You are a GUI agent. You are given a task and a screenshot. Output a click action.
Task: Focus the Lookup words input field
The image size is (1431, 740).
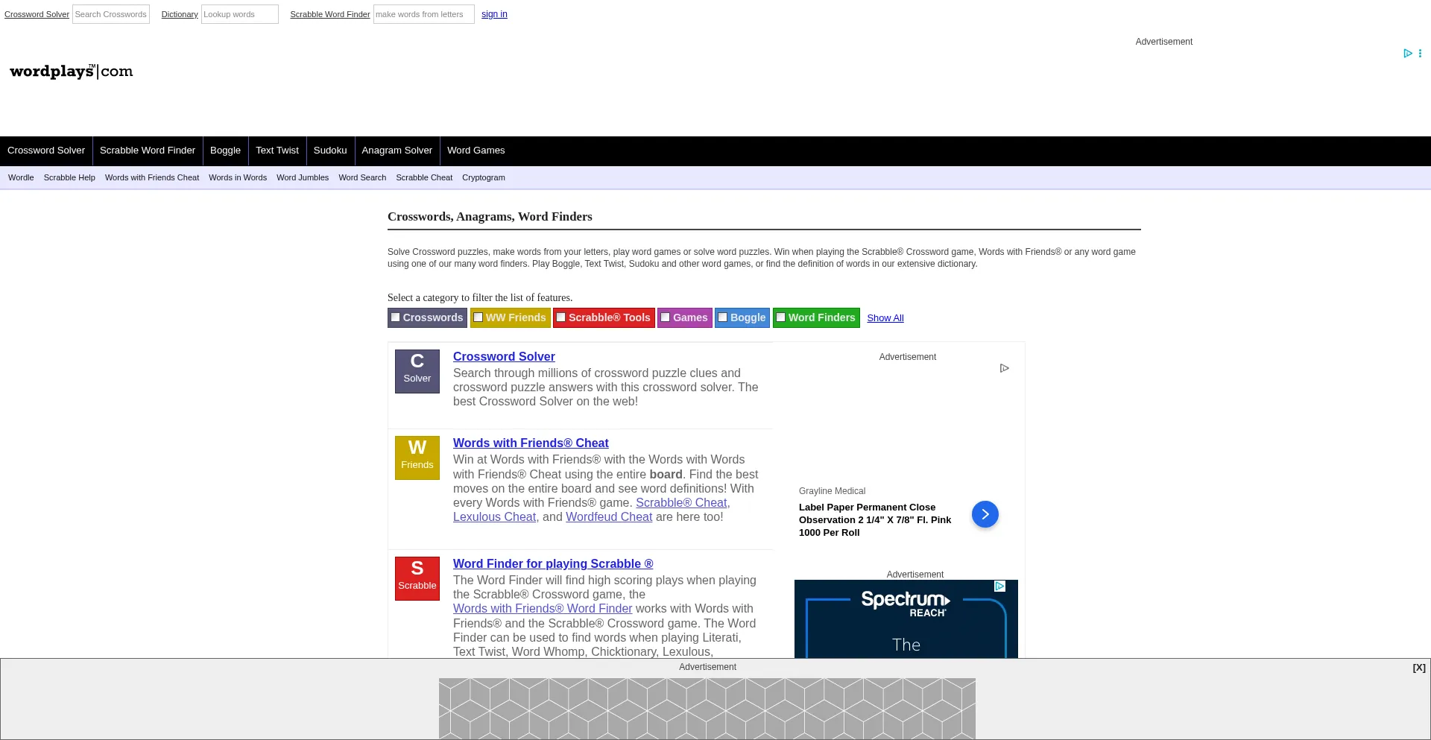pos(240,14)
